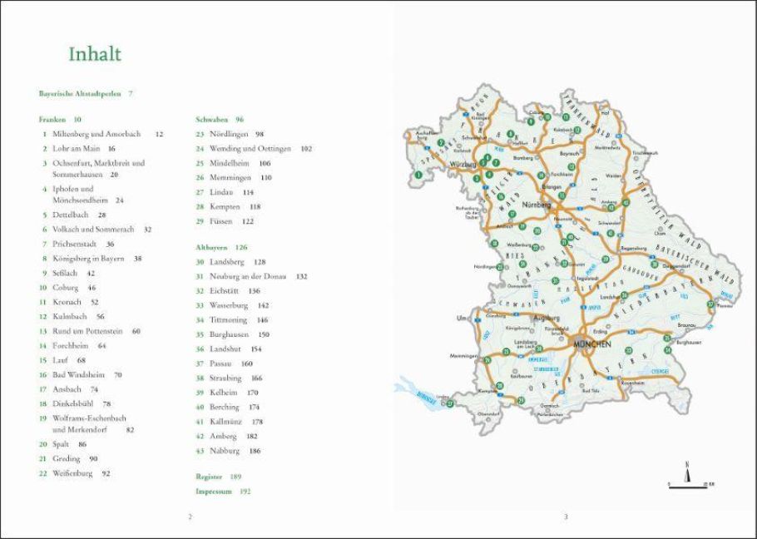Jump to the Altbayern section heading

pos(212,247)
